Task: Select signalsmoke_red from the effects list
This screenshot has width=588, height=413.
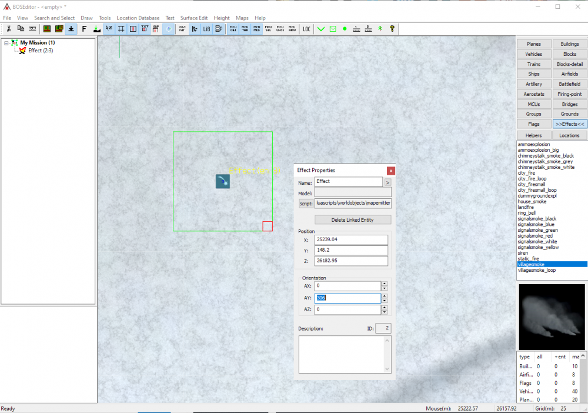Action: click(534, 236)
